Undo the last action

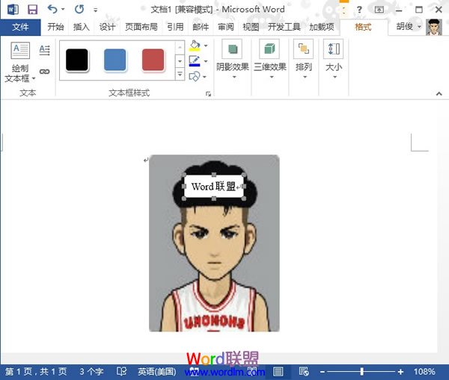tap(52, 9)
